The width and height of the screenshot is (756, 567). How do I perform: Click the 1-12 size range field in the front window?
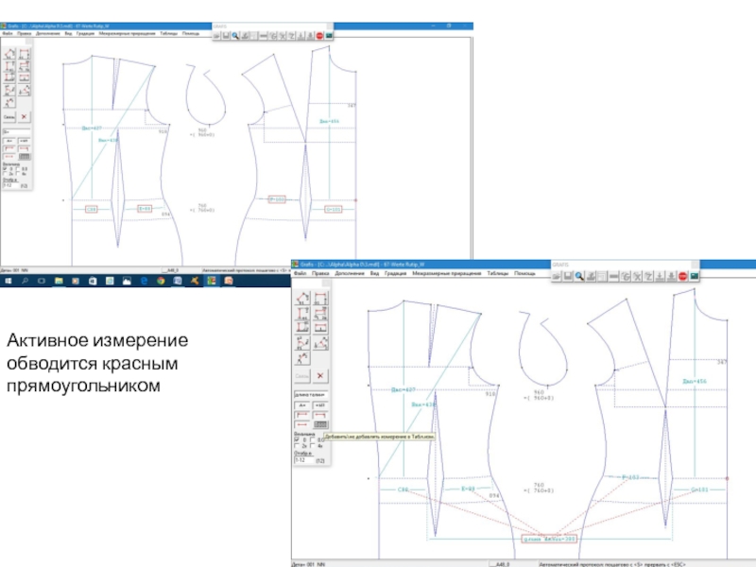(303, 460)
